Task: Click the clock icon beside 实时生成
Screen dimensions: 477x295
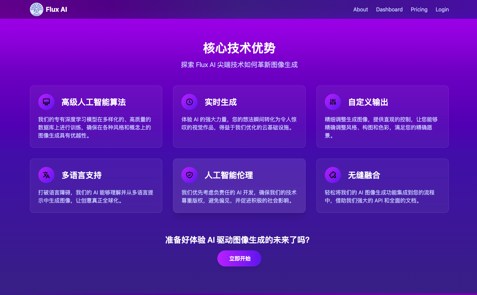Action: (189, 102)
